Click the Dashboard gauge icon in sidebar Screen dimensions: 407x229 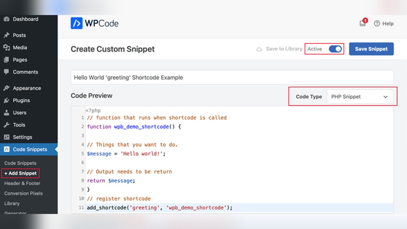pyautogui.click(x=7, y=19)
